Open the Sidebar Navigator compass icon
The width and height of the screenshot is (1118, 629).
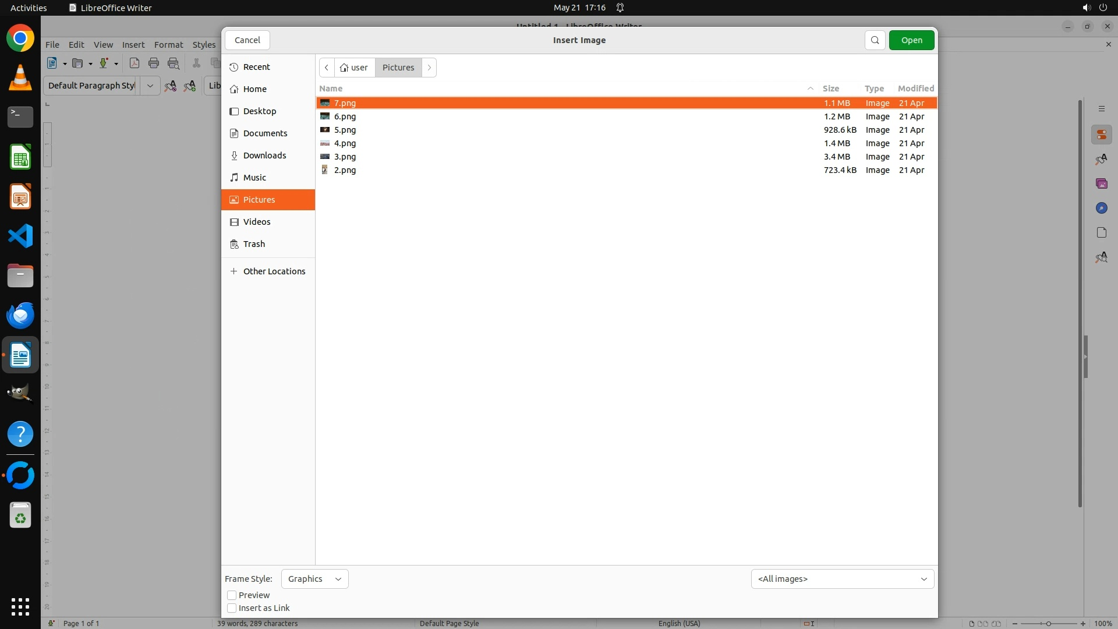tap(1101, 208)
